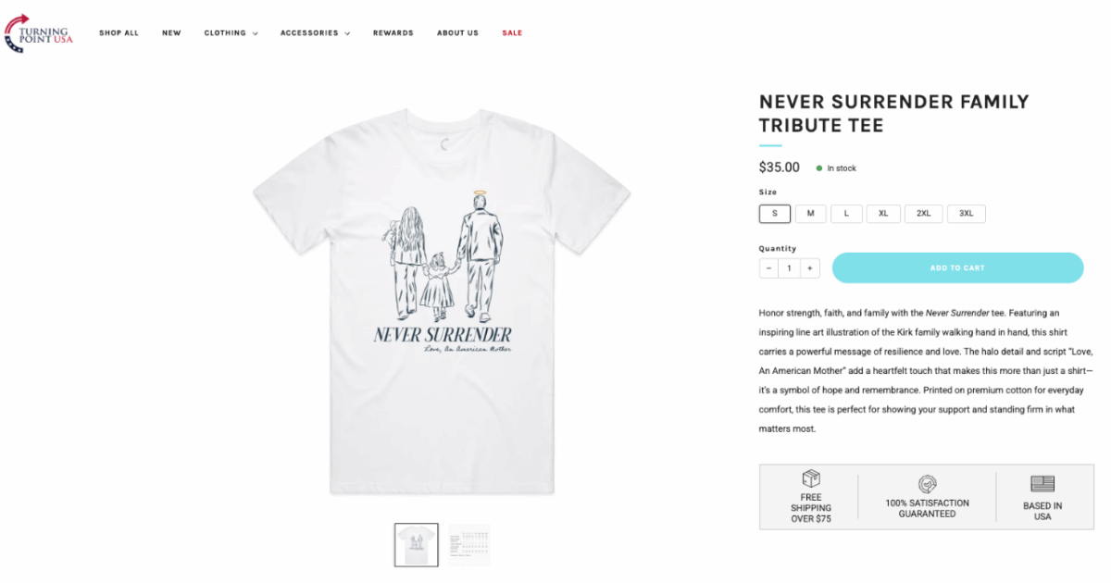The width and height of the screenshot is (1111, 583).
Task: Click the American flag Based in USA icon
Action: [1042, 484]
